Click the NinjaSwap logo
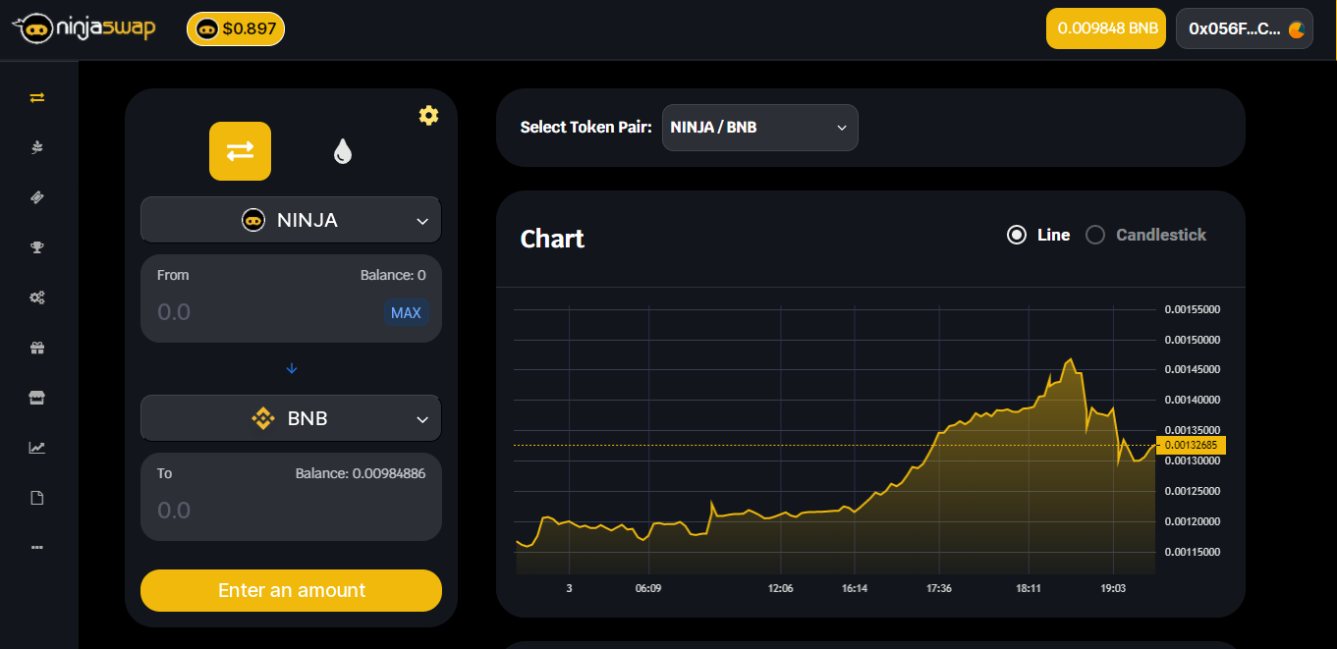The image size is (1337, 649). tap(84, 29)
